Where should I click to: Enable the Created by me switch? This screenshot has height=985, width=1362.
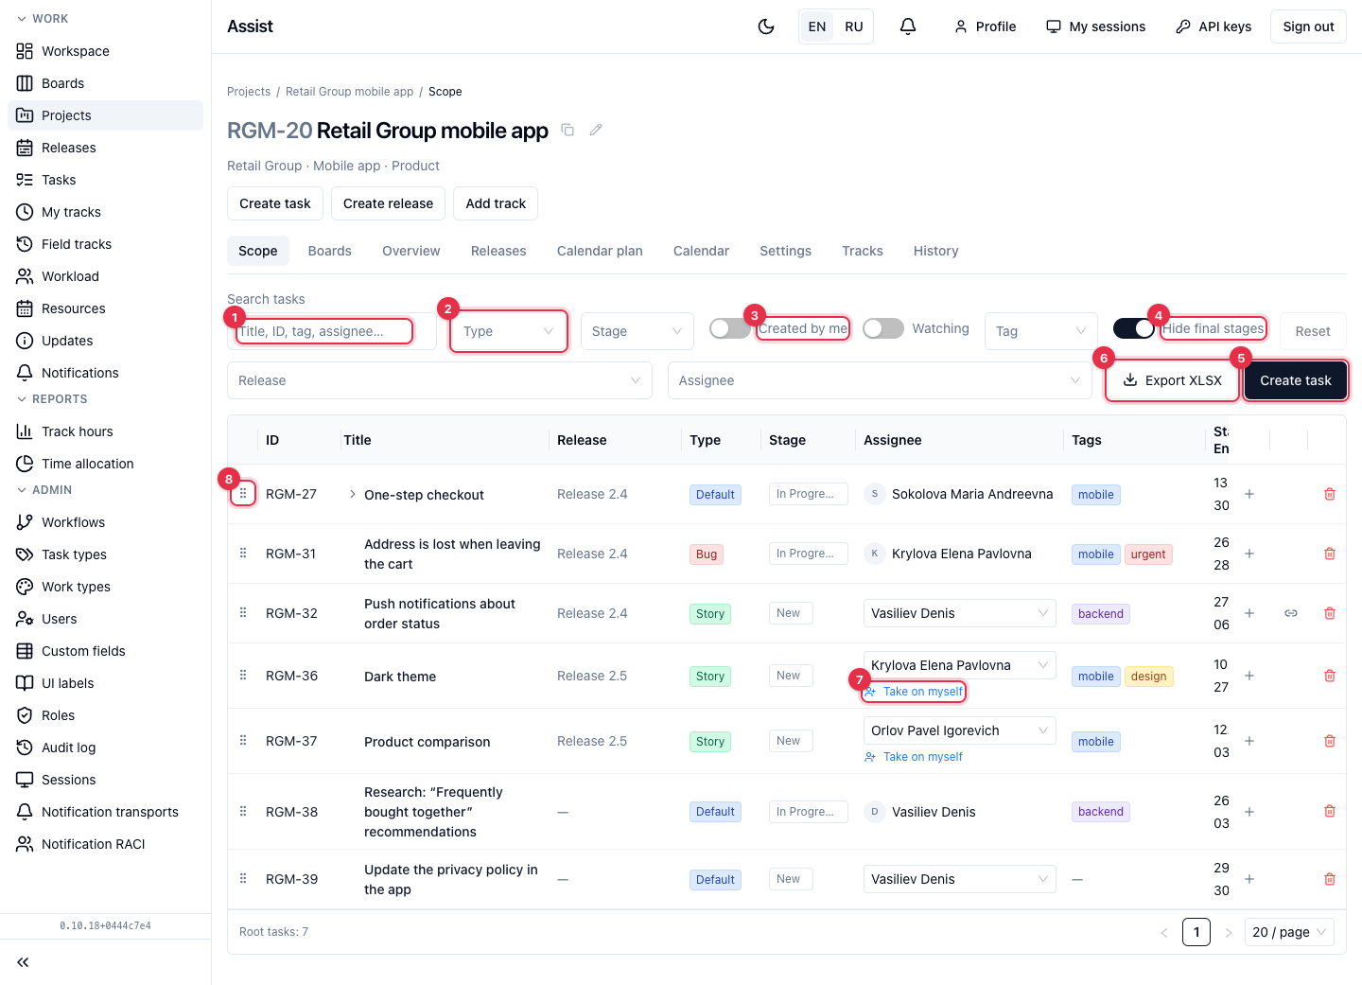[729, 328]
